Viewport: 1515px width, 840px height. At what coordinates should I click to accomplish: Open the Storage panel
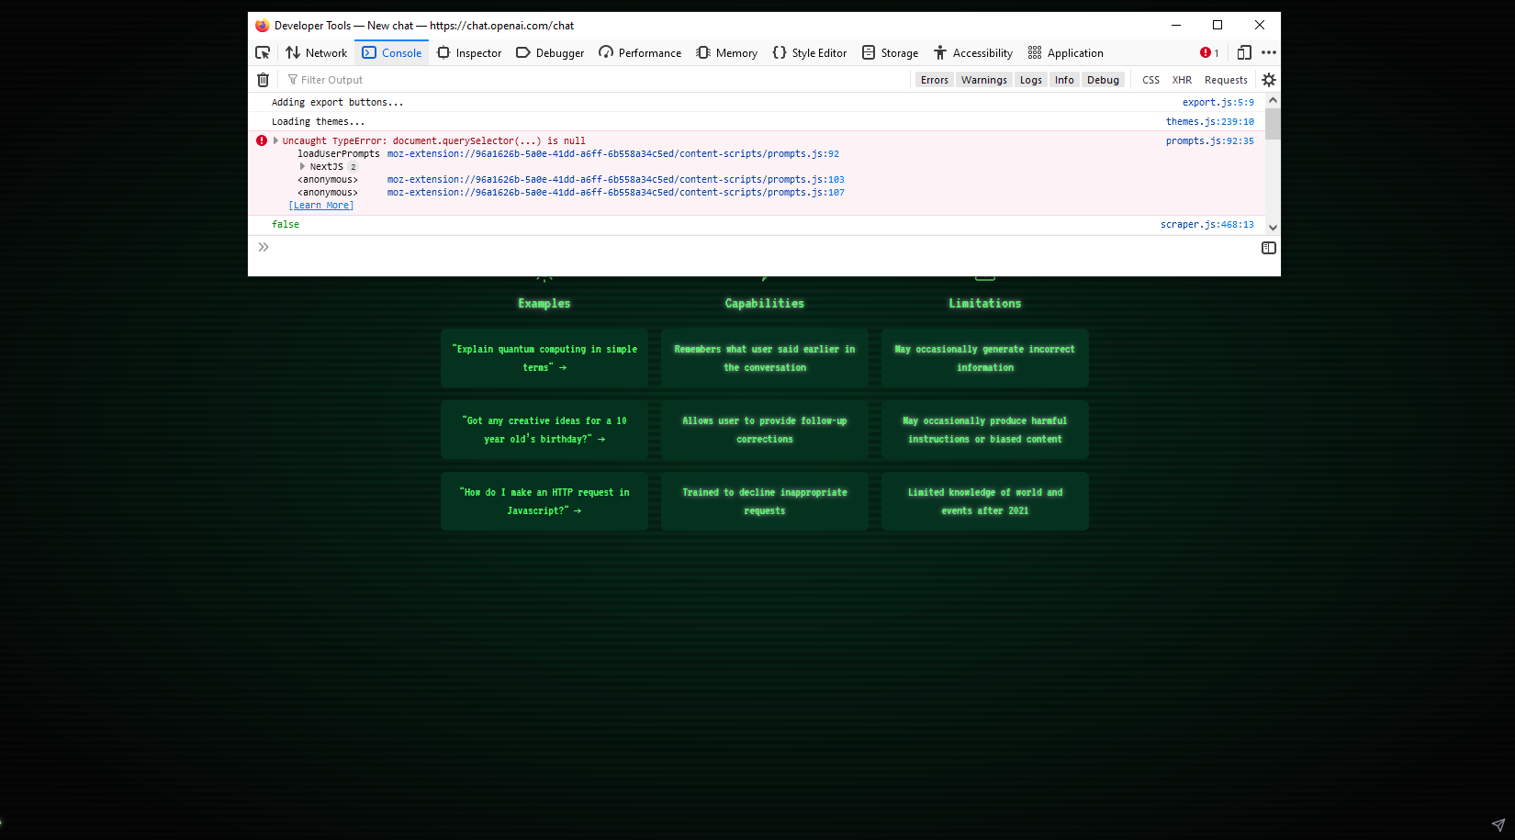click(889, 52)
